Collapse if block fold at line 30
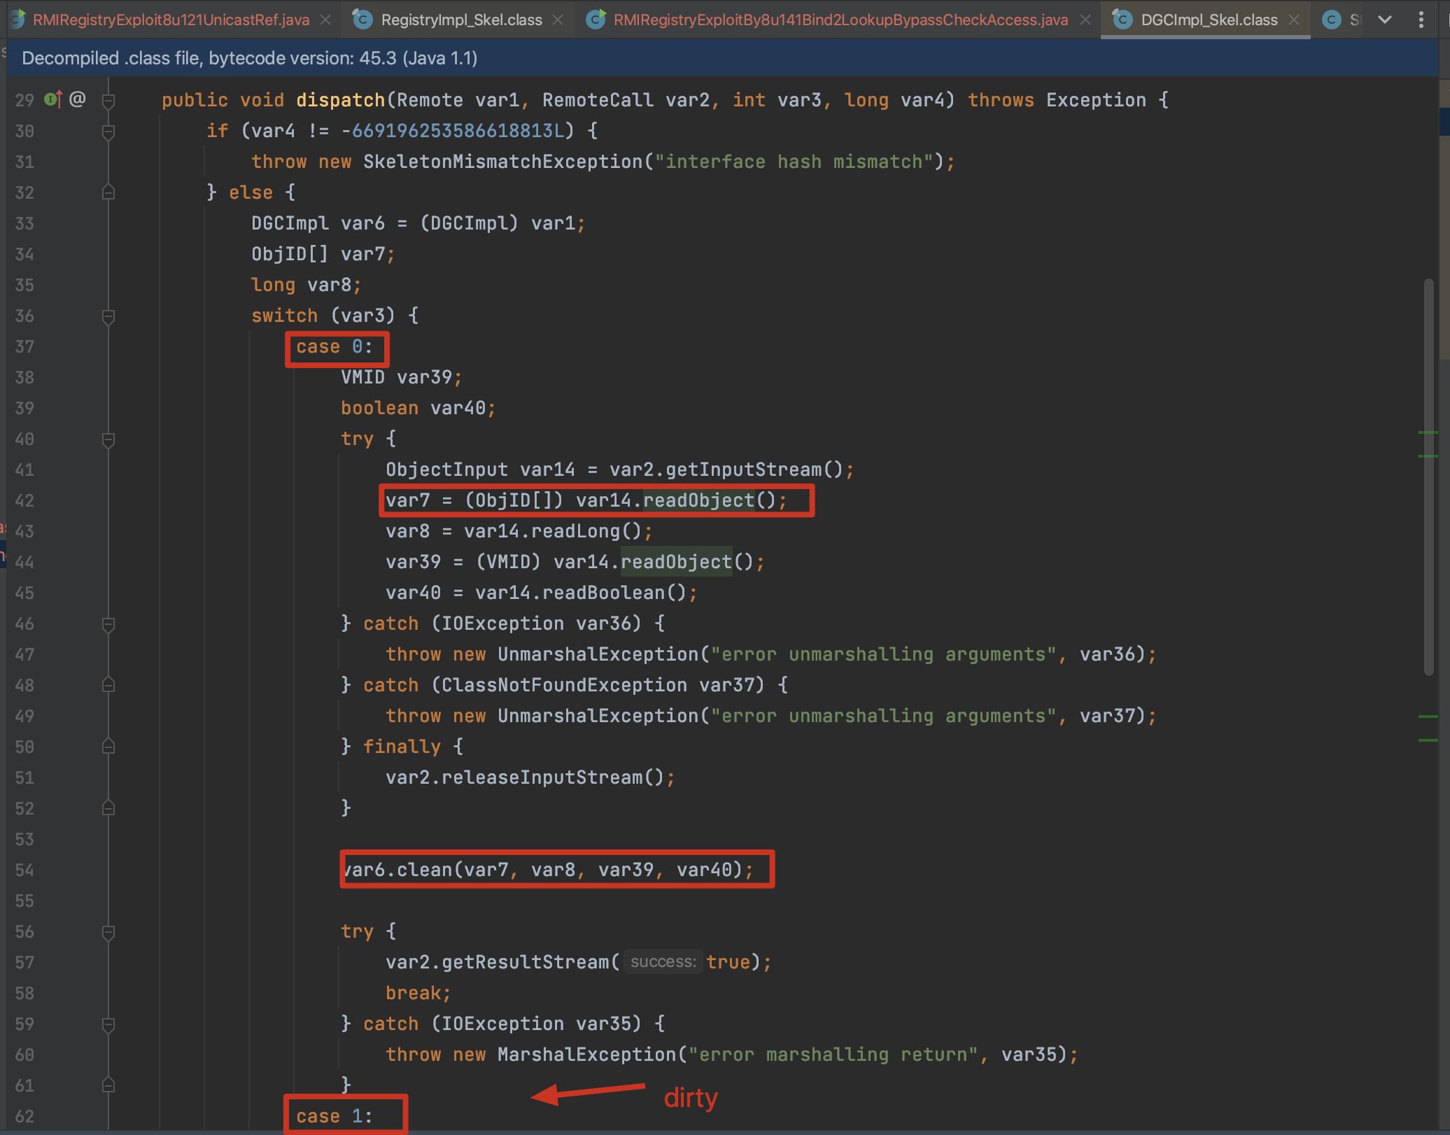This screenshot has height=1135, width=1450. [x=108, y=132]
